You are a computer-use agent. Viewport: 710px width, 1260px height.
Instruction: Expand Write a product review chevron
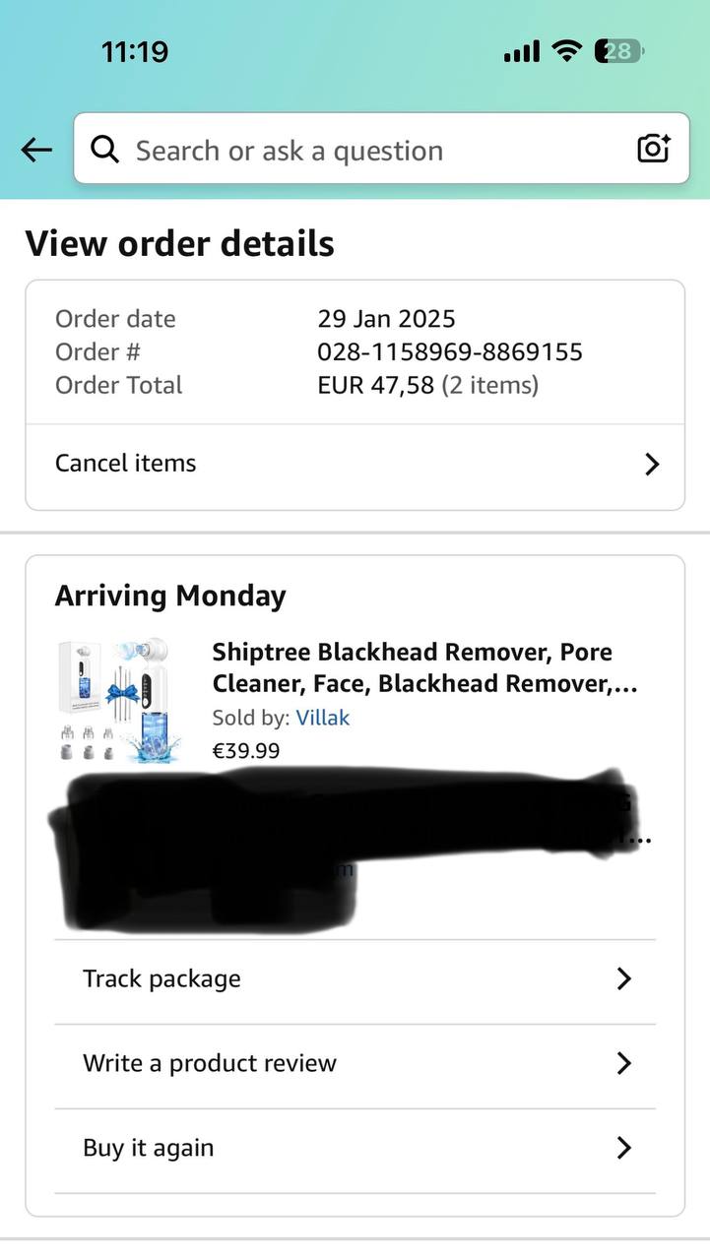[623, 1063]
